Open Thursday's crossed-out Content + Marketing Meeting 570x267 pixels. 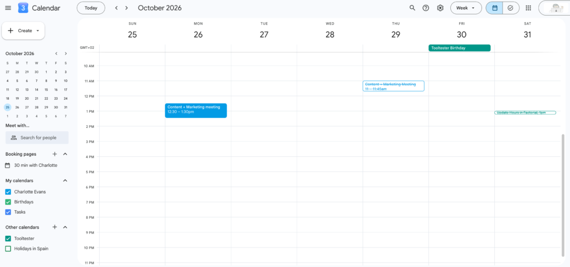(x=394, y=86)
